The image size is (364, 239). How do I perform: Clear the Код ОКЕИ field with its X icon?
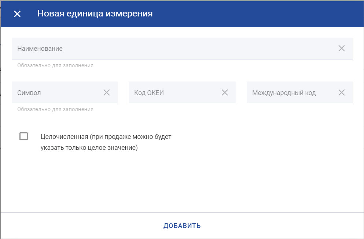[x=225, y=92]
